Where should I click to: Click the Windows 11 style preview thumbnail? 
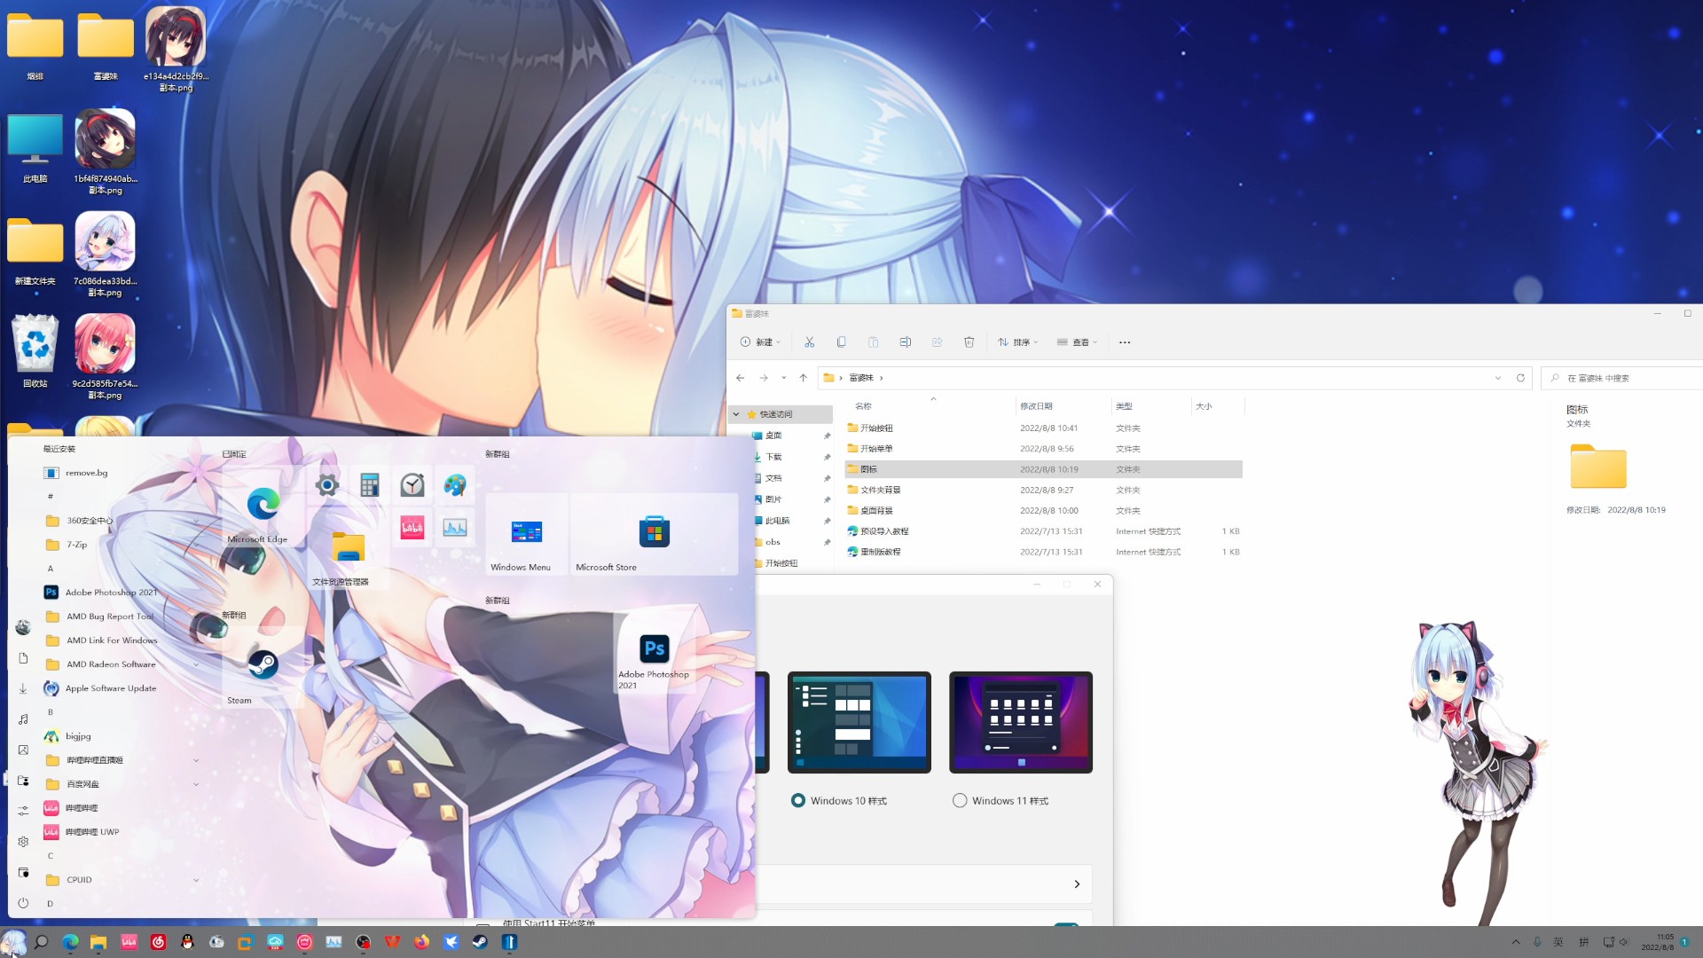pyautogui.click(x=1020, y=722)
